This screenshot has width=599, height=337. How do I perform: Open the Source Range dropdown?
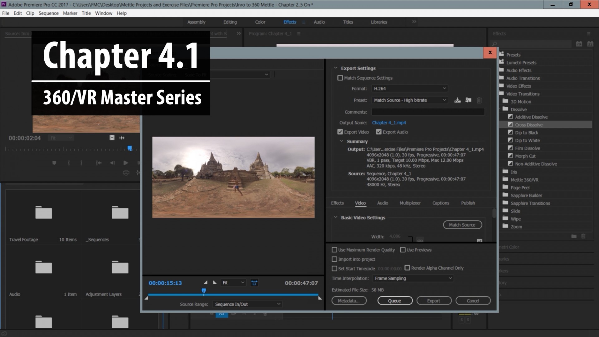pos(247,304)
